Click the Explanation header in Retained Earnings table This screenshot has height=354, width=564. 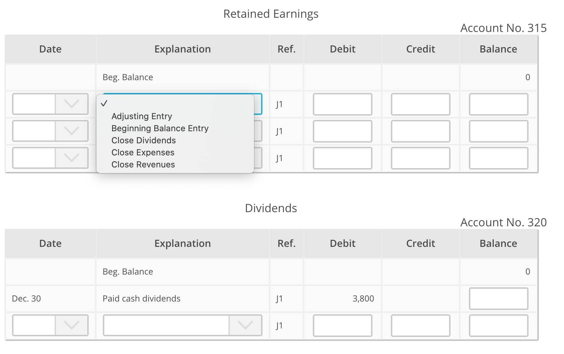coord(183,49)
